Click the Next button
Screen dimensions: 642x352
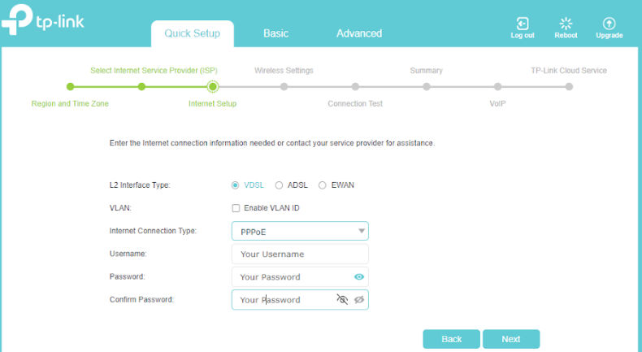[511, 339]
